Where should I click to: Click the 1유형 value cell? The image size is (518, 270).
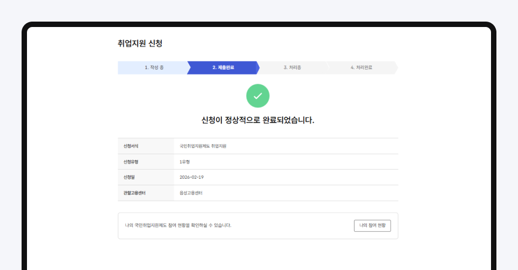(x=185, y=162)
